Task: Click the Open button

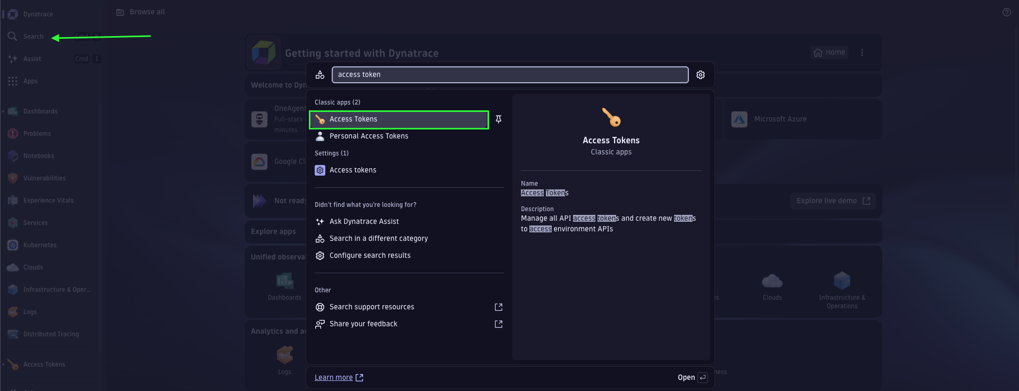Action: tap(692, 378)
